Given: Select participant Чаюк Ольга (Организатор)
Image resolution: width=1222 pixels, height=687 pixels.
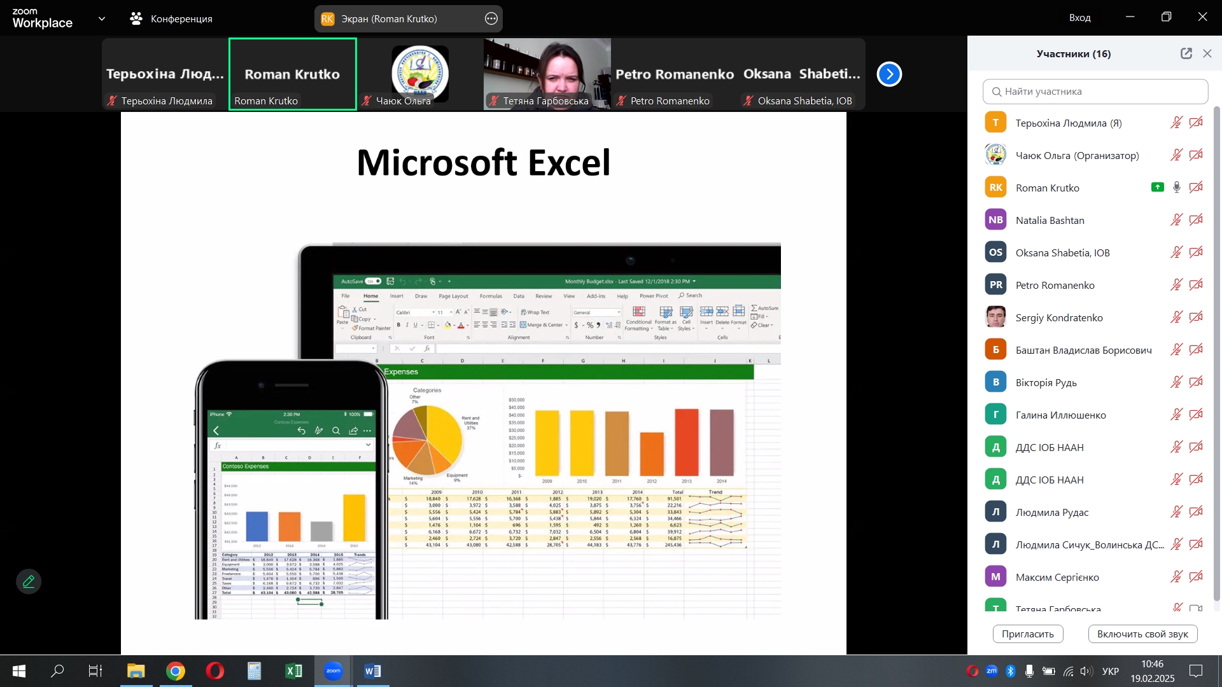Looking at the screenshot, I should pos(1095,155).
